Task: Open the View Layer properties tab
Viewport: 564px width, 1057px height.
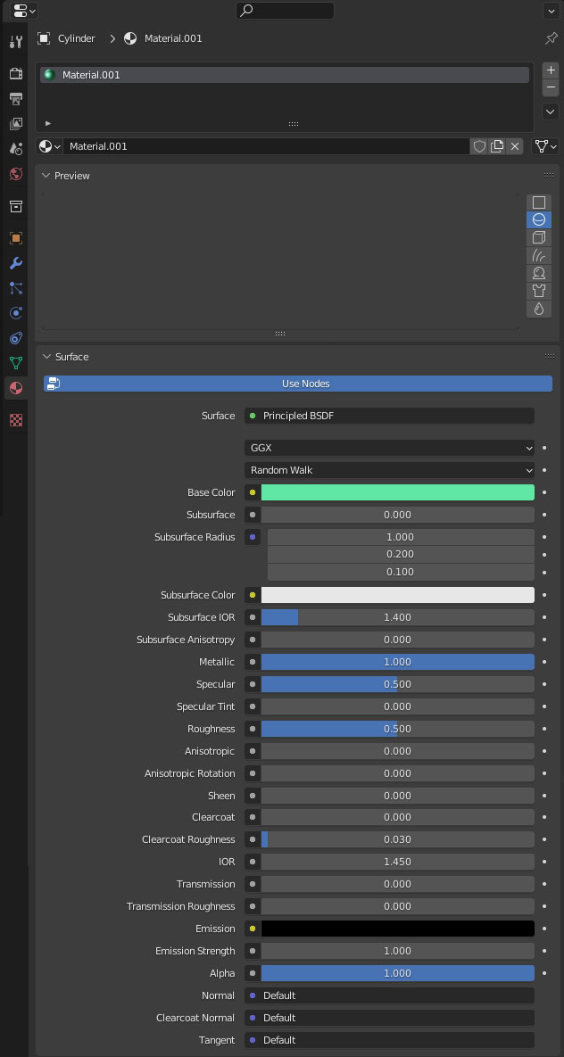Action: point(16,123)
